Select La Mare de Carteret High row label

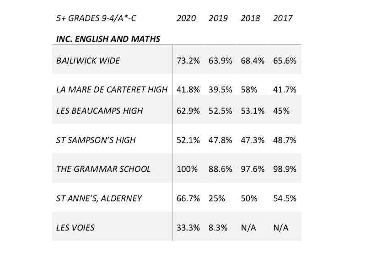pyautogui.click(x=112, y=90)
